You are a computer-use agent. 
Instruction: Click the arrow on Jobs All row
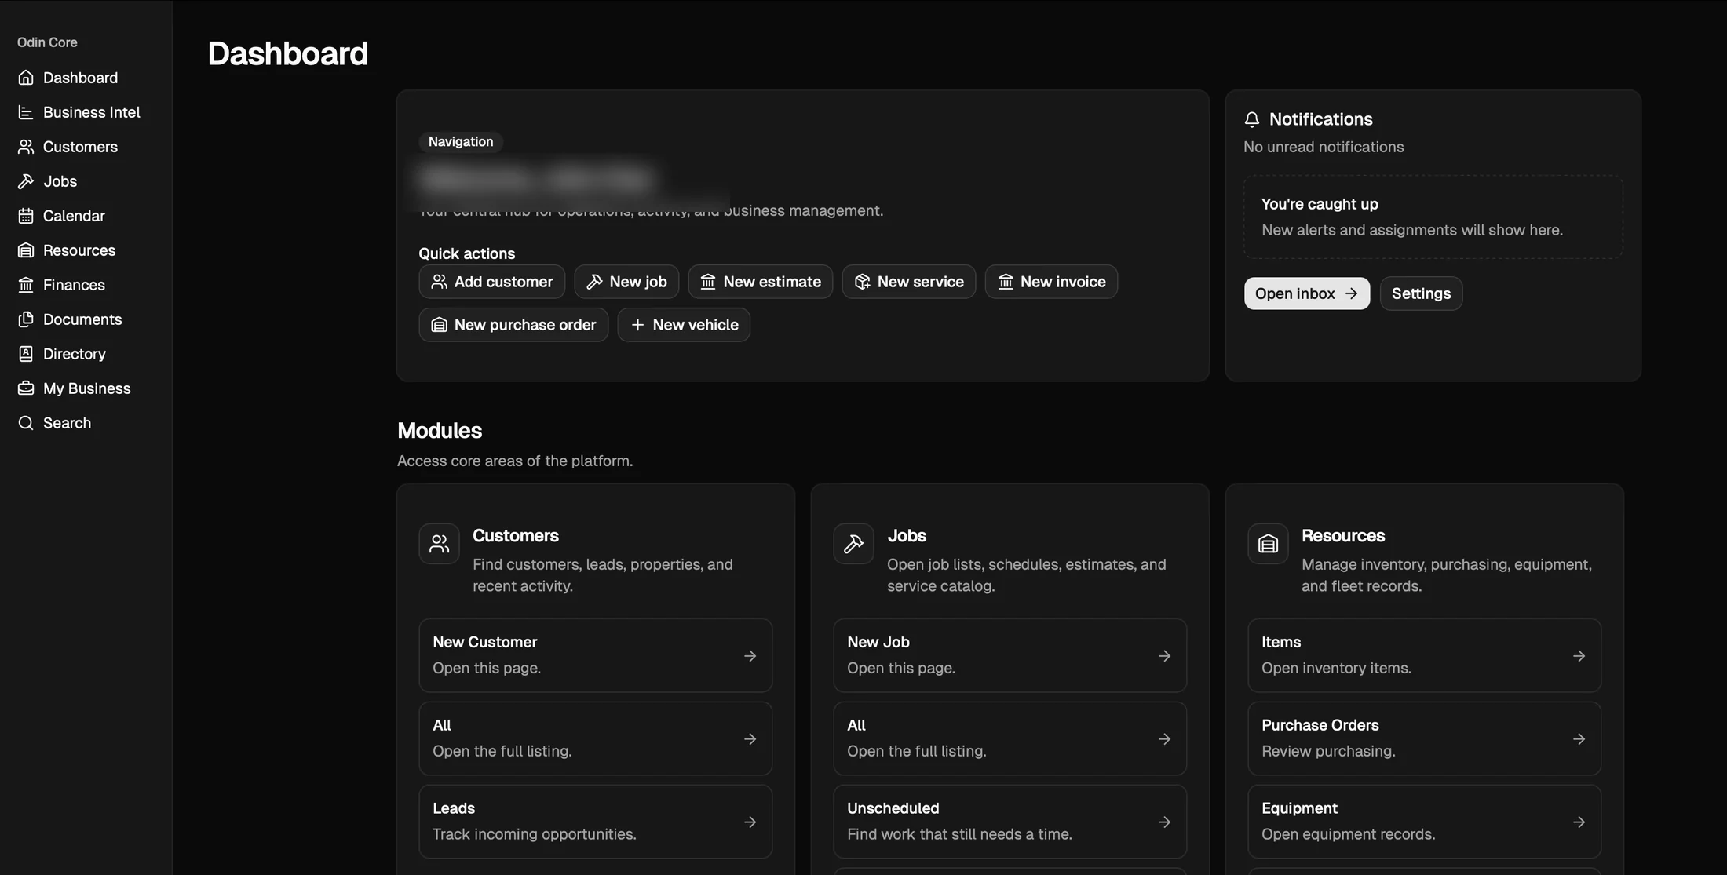pyautogui.click(x=1165, y=738)
